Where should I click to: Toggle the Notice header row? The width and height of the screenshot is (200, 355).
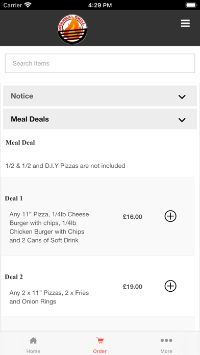click(x=100, y=96)
